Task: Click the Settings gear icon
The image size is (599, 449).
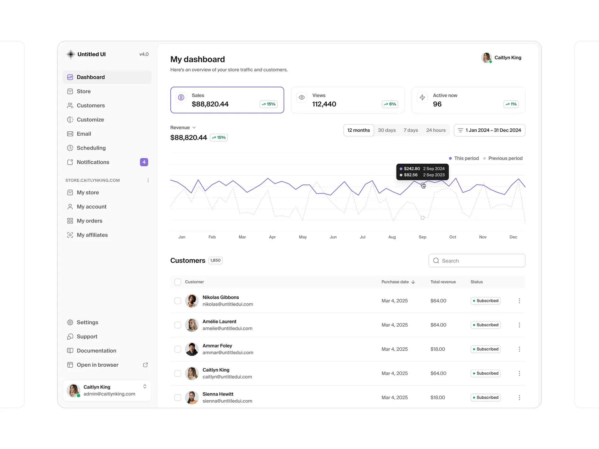Action: 70,322
